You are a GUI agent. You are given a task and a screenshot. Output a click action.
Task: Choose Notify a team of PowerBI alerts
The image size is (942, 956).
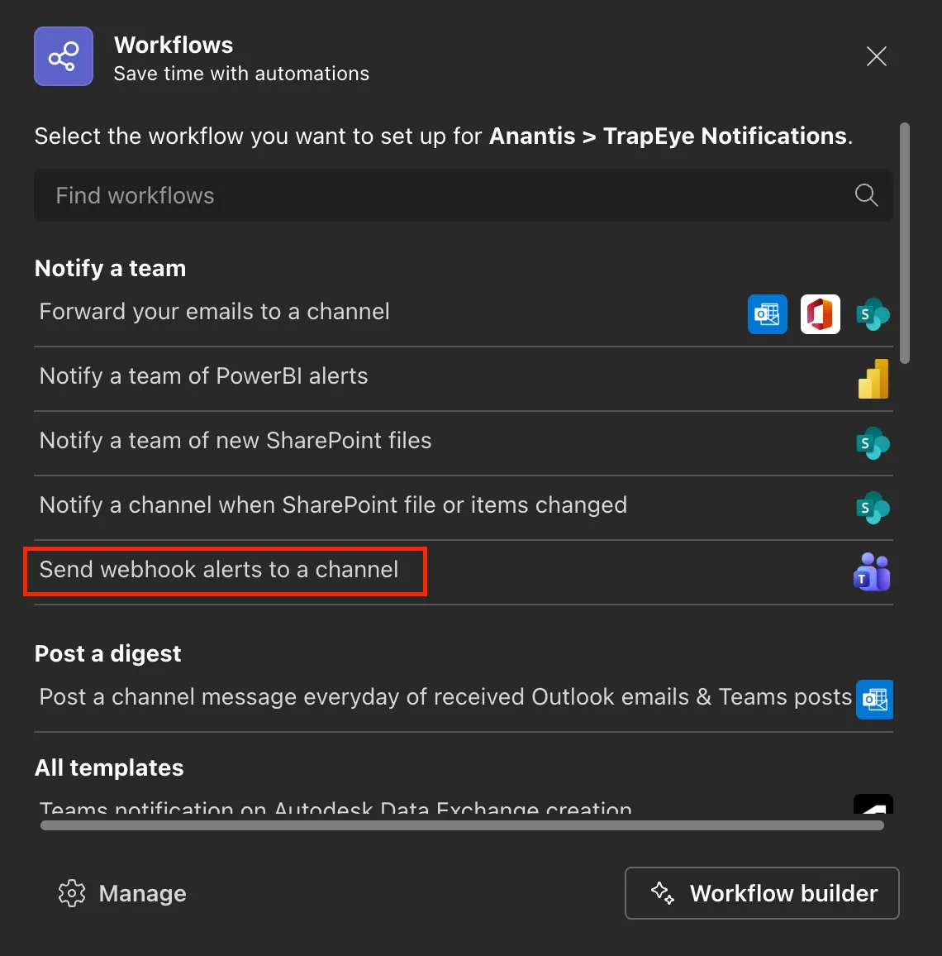click(204, 376)
